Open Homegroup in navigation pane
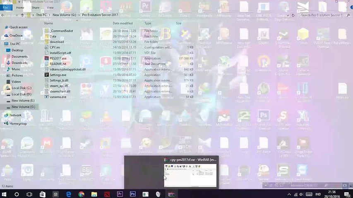 (x=18, y=123)
